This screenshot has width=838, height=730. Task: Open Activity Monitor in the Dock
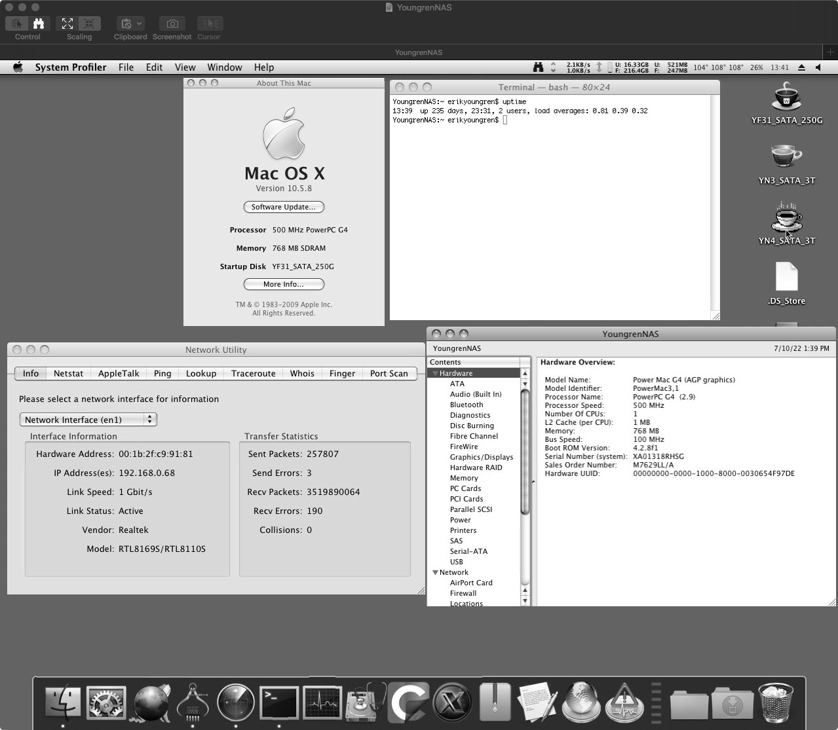(x=322, y=703)
